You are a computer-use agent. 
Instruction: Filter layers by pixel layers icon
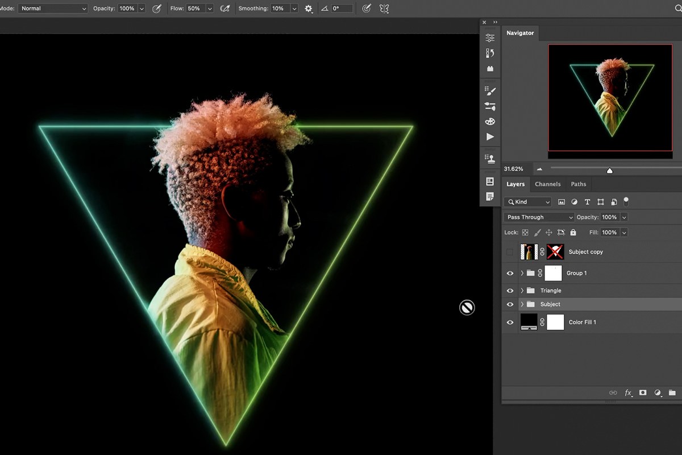tap(562, 202)
